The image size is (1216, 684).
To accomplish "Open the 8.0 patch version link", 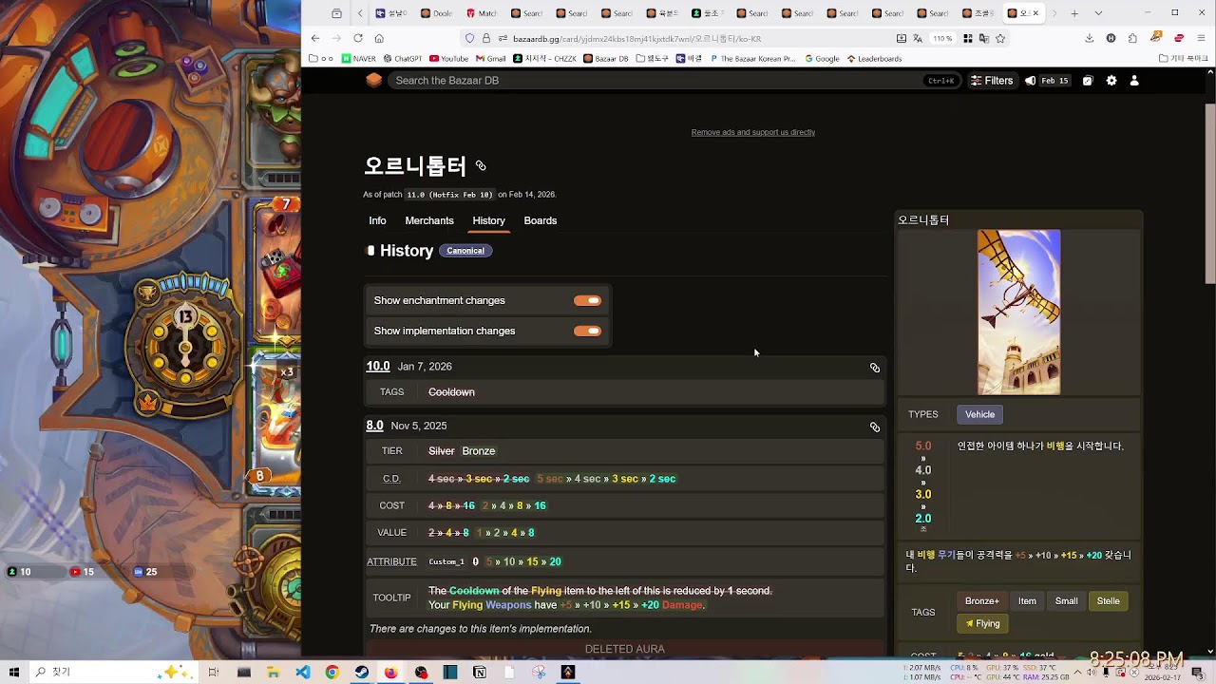I will (x=375, y=426).
